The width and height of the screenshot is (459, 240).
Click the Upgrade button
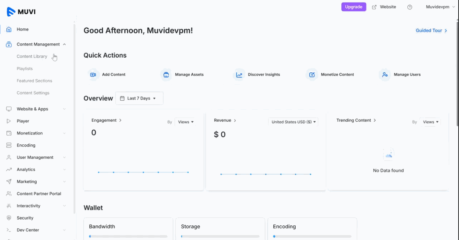(353, 7)
